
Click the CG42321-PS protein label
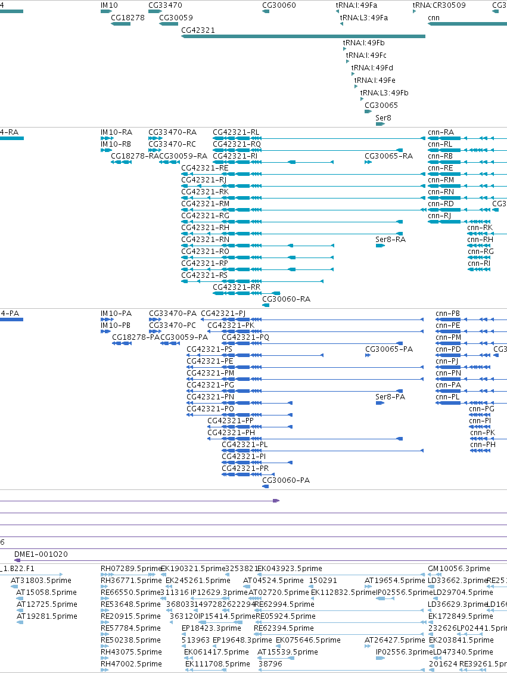tap(209, 349)
